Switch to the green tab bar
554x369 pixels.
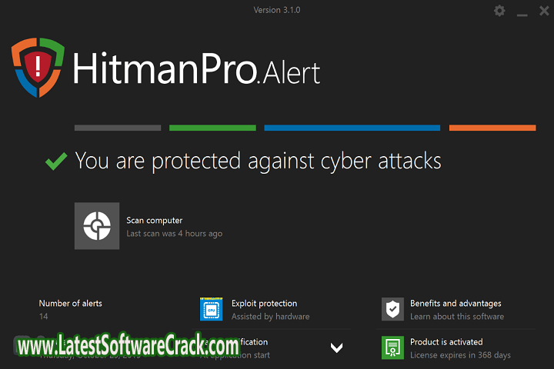pos(212,128)
